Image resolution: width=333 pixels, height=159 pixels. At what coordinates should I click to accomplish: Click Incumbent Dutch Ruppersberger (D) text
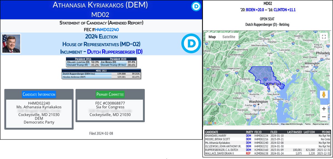(101, 52)
